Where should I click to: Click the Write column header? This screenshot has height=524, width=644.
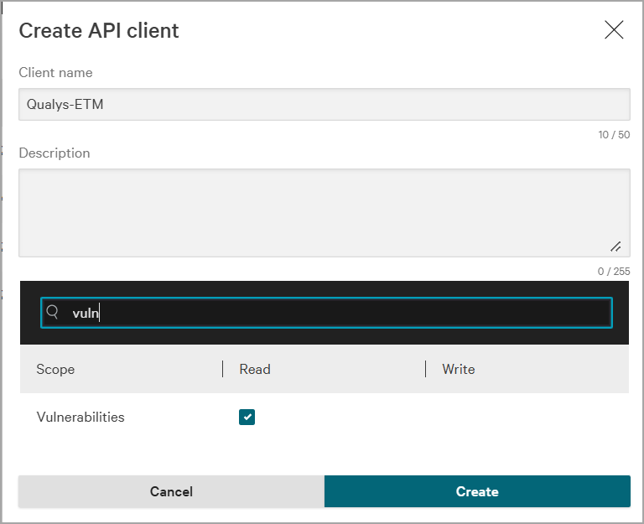click(459, 369)
